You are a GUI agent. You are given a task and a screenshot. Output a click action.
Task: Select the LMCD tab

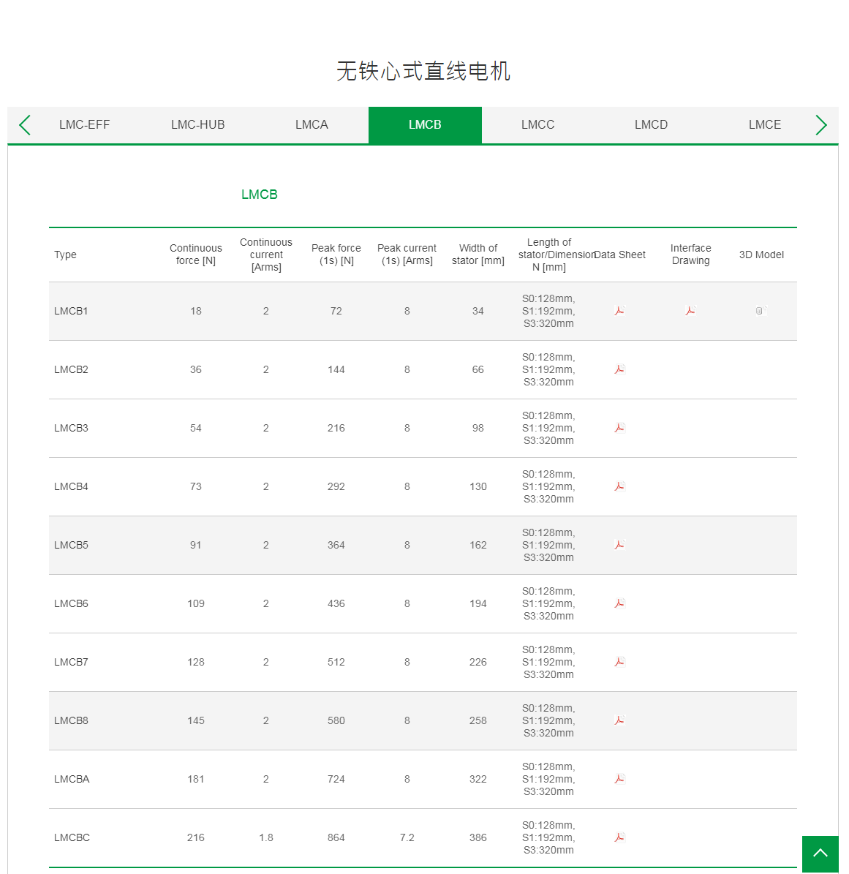(651, 125)
